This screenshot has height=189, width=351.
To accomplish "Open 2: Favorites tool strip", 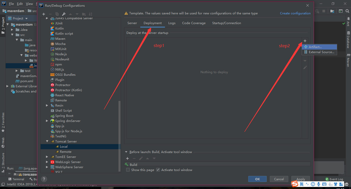I will [x=3, y=122].
